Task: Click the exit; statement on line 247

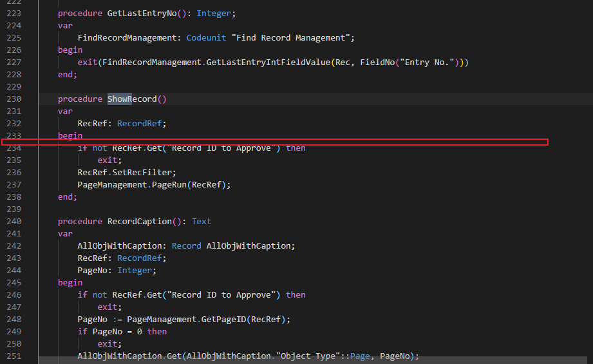Action: point(109,307)
